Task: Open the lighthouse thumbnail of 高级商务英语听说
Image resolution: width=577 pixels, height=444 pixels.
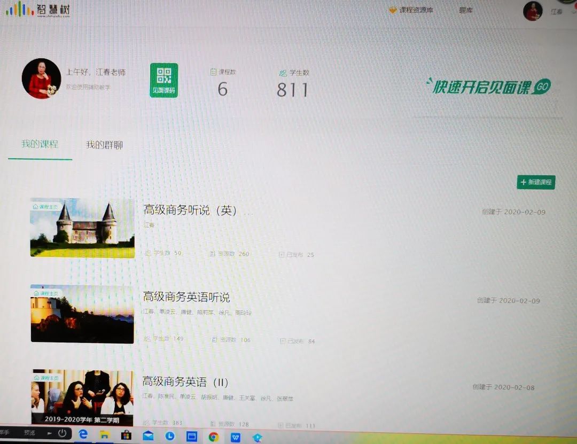Action: pos(82,314)
